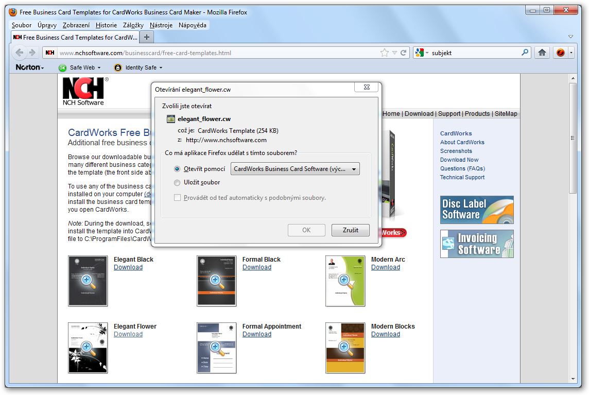
Task: Zoom into Modern Arc template thumbnail
Action: [345, 281]
